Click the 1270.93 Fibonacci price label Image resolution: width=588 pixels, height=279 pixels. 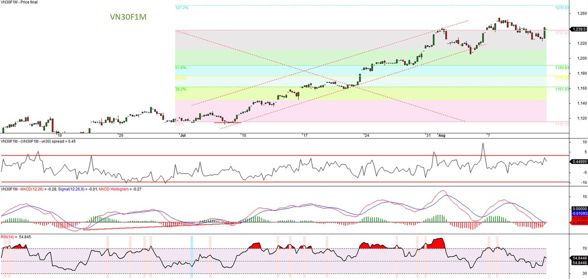562,7
